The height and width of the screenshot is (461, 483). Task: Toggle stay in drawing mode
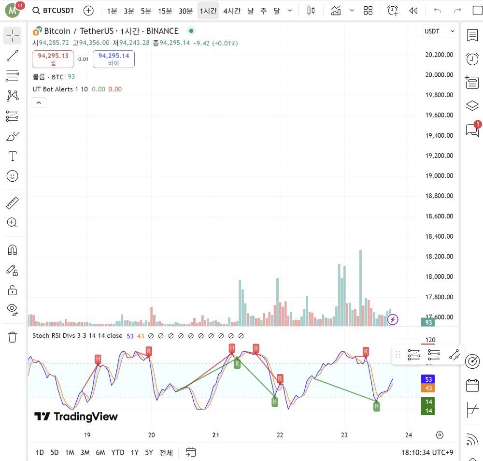pyautogui.click(x=13, y=270)
